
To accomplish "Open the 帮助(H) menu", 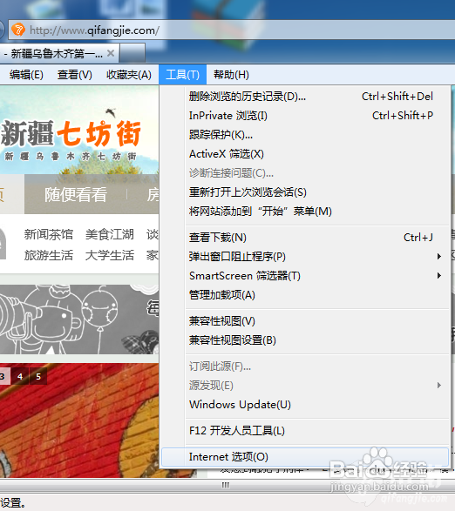I will point(231,75).
